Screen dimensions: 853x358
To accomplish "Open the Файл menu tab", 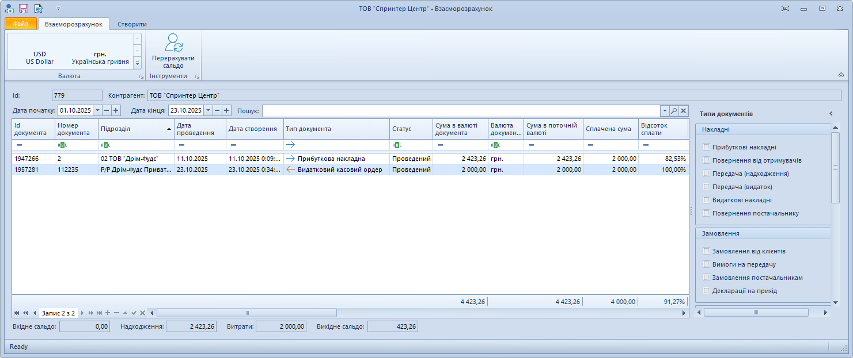I will (21, 24).
